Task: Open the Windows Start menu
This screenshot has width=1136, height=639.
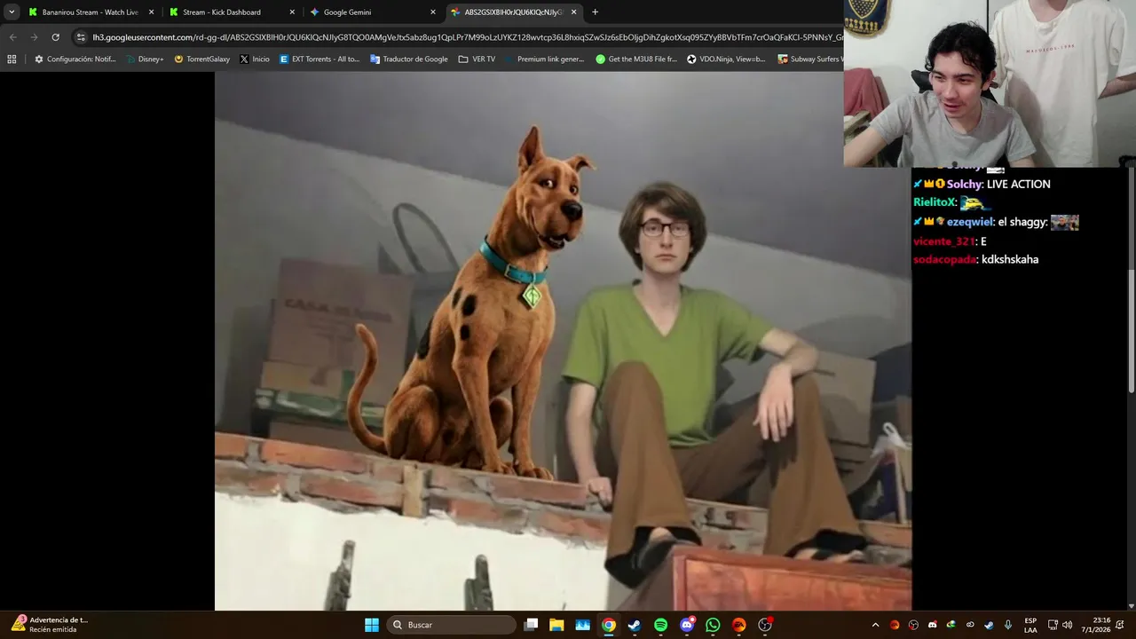Action: 372,625
